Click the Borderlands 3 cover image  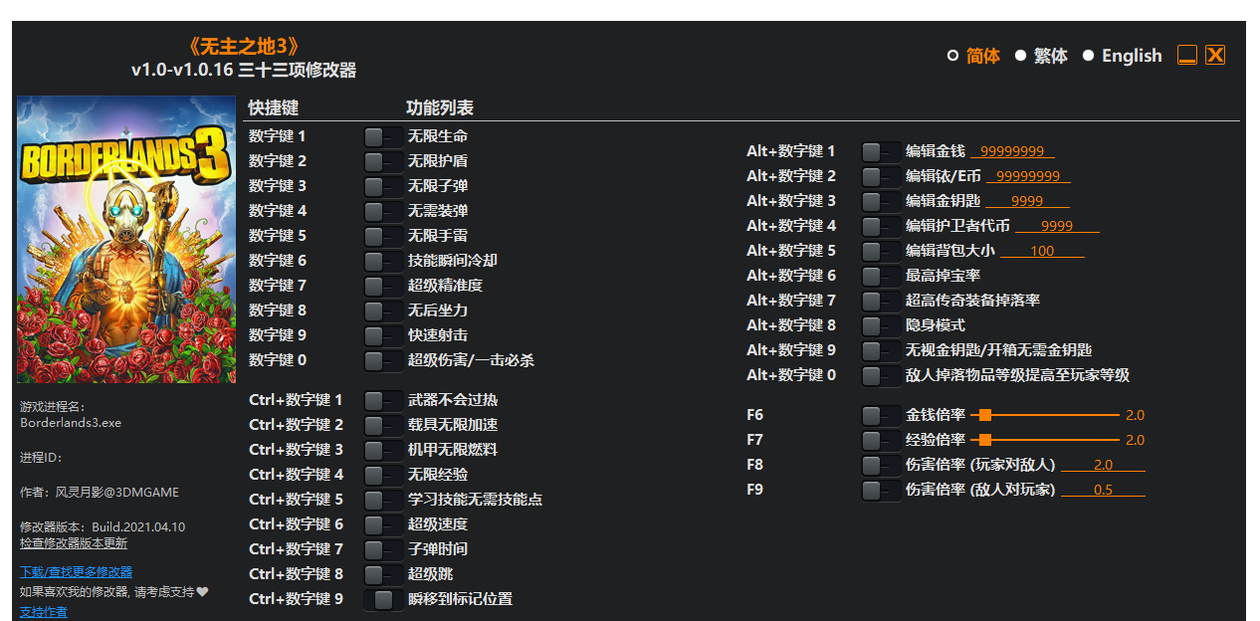[x=126, y=240]
